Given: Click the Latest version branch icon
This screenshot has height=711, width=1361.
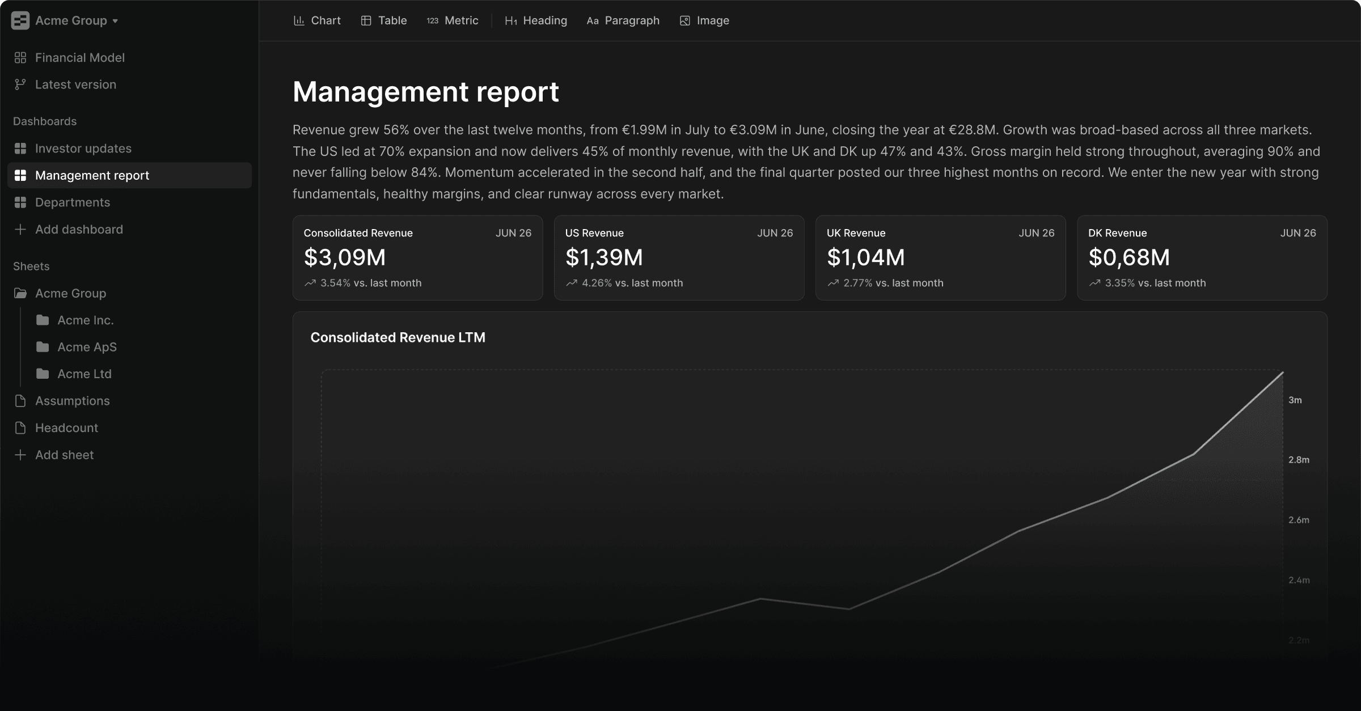Looking at the screenshot, I should tap(20, 84).
